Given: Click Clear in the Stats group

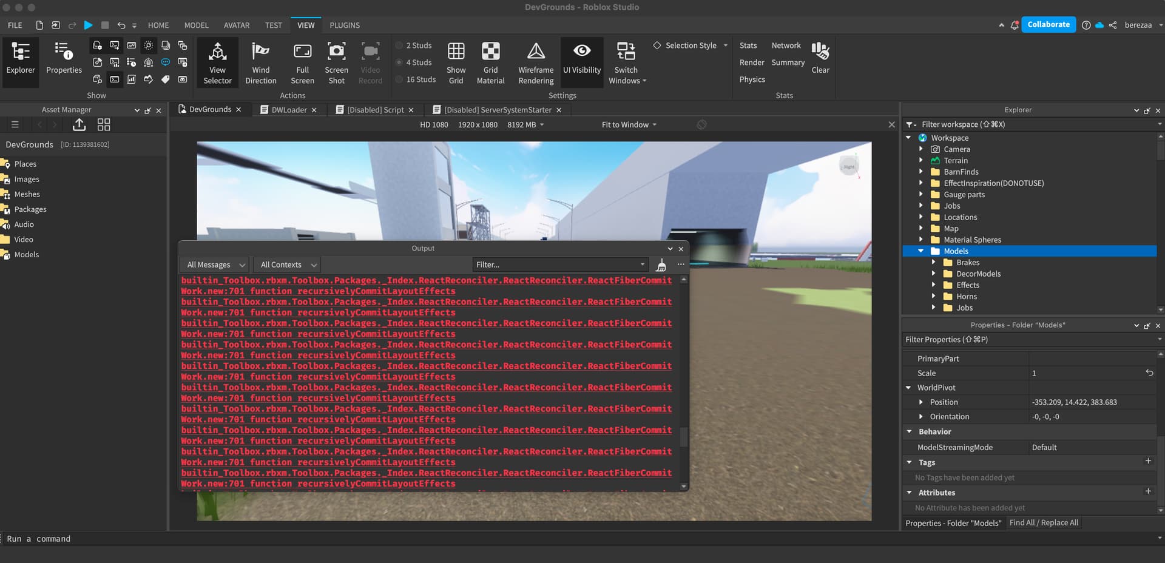Looking at the screenshot, I should (820, 59).
